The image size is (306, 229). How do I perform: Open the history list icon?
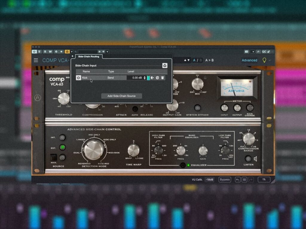click(244, 180)
